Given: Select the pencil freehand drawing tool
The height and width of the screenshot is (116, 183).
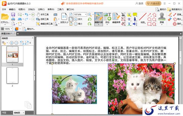Looking at the screenshot, I should [x=170, y=15].
